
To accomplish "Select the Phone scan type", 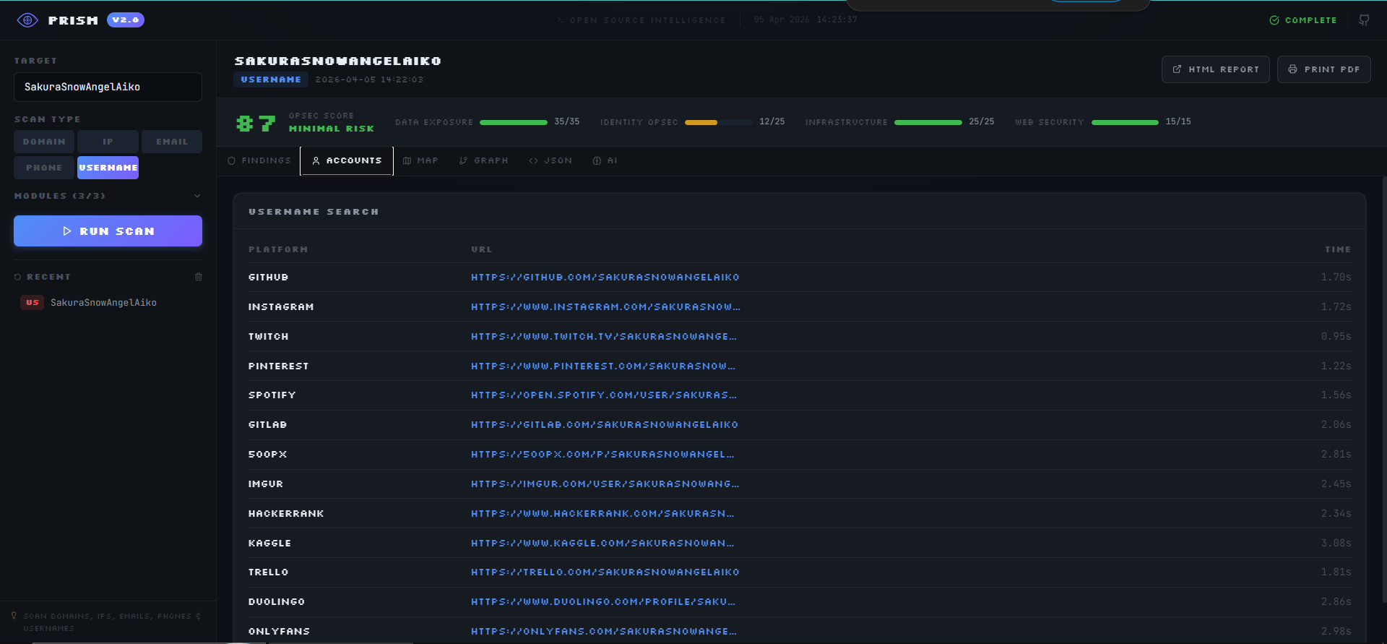I will tap(44, 168).
